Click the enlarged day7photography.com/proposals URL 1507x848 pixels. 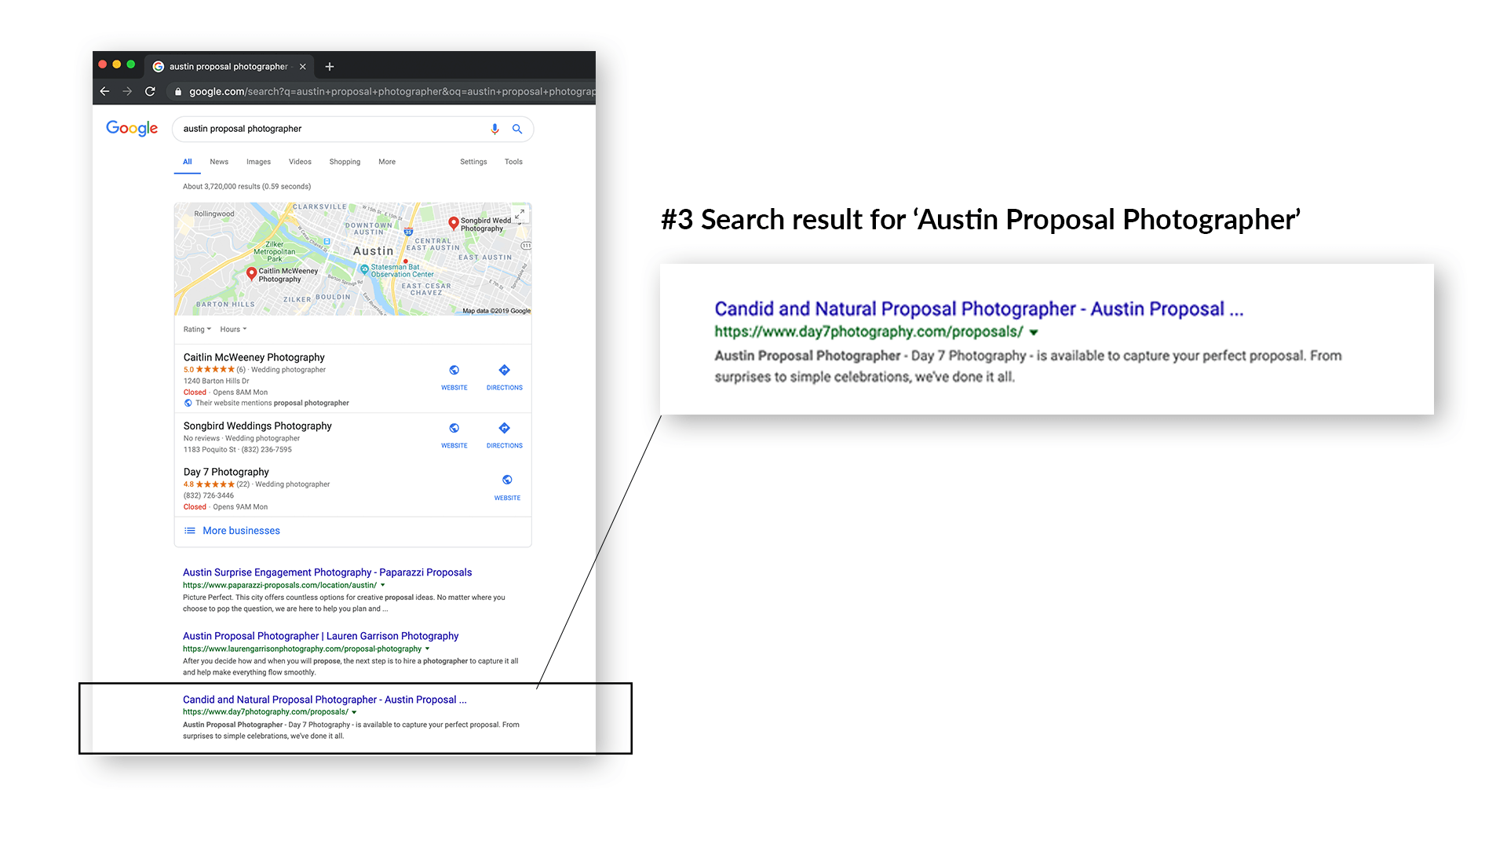(x=868, y=332)
